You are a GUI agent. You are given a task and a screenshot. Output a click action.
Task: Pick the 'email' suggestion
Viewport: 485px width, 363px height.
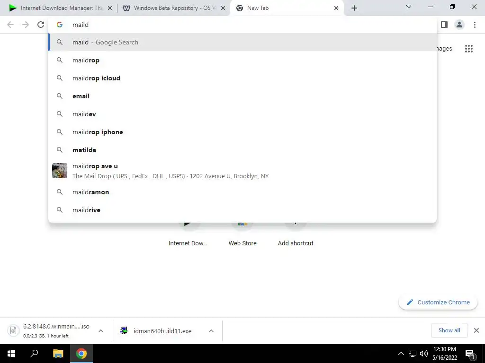(242, 96)
